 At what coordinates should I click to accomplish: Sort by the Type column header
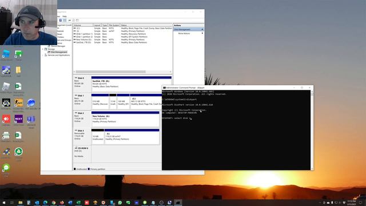(105, 25)
